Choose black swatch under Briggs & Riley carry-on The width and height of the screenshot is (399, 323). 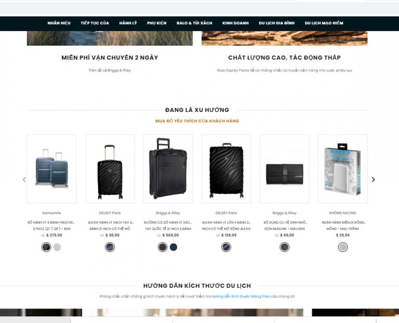tap(163, 247)
